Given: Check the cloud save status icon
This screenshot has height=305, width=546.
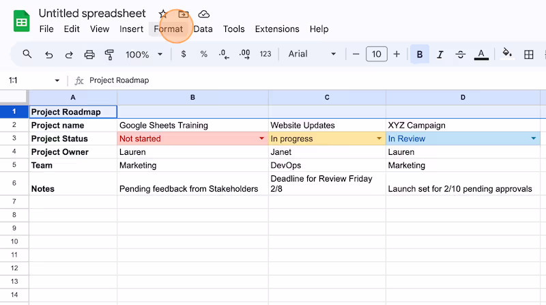Looking at the screenshot, I should point(203,14).
